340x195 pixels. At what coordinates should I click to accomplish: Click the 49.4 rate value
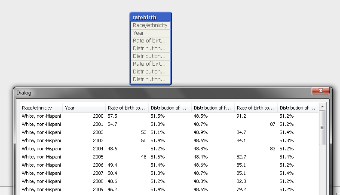(112, 165)
